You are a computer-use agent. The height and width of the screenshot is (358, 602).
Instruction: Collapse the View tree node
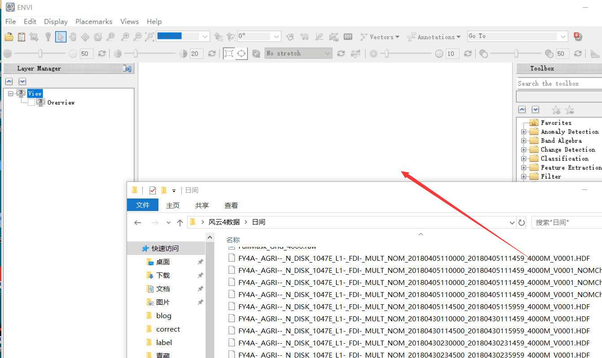pos(10,94)
